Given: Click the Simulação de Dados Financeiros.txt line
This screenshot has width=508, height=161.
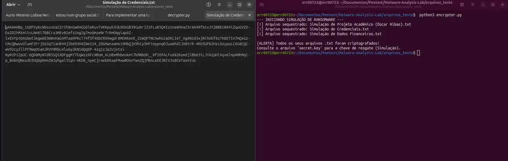Looking at the screenshot, I should (319, 34).
